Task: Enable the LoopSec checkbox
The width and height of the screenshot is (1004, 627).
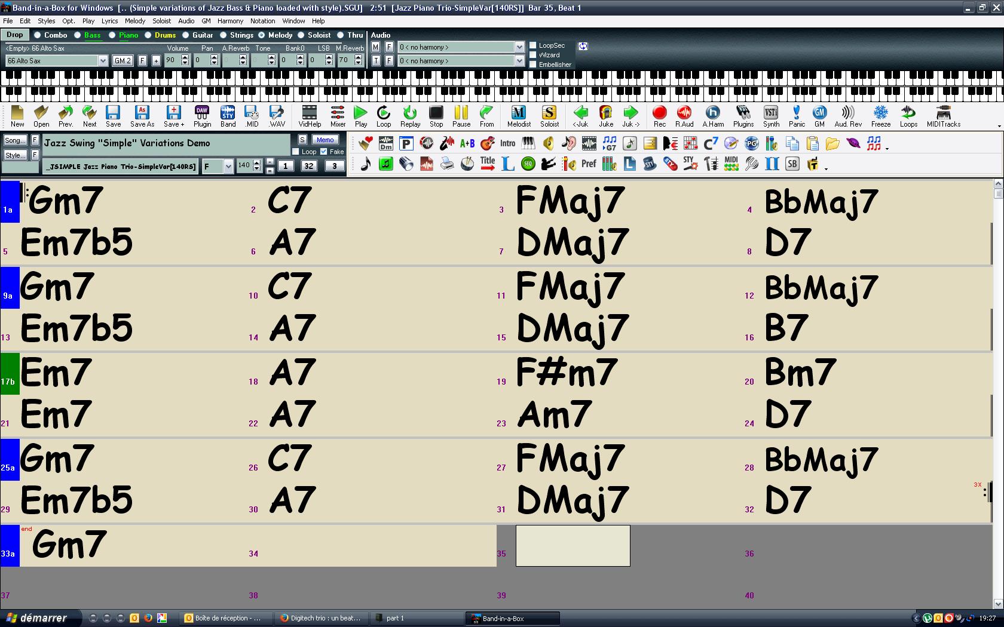Action: [533, 45]
